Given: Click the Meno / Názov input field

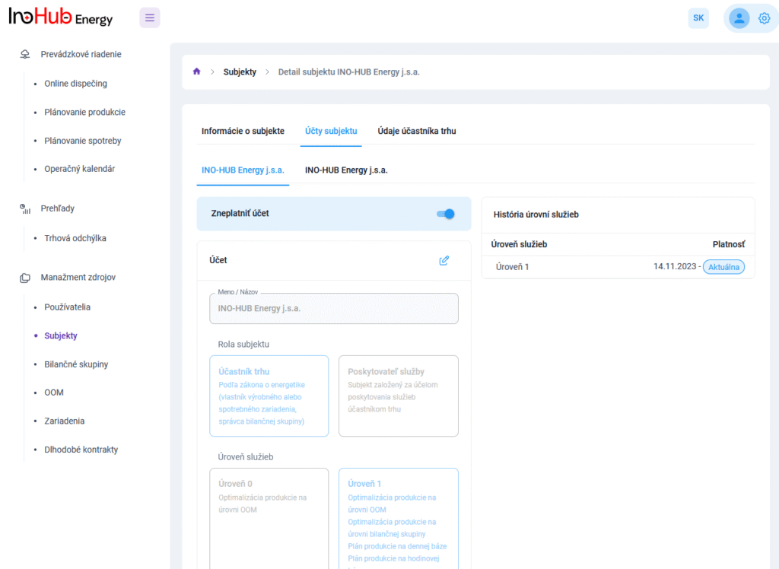Looking at the screenshot, I should coord(334,309).
